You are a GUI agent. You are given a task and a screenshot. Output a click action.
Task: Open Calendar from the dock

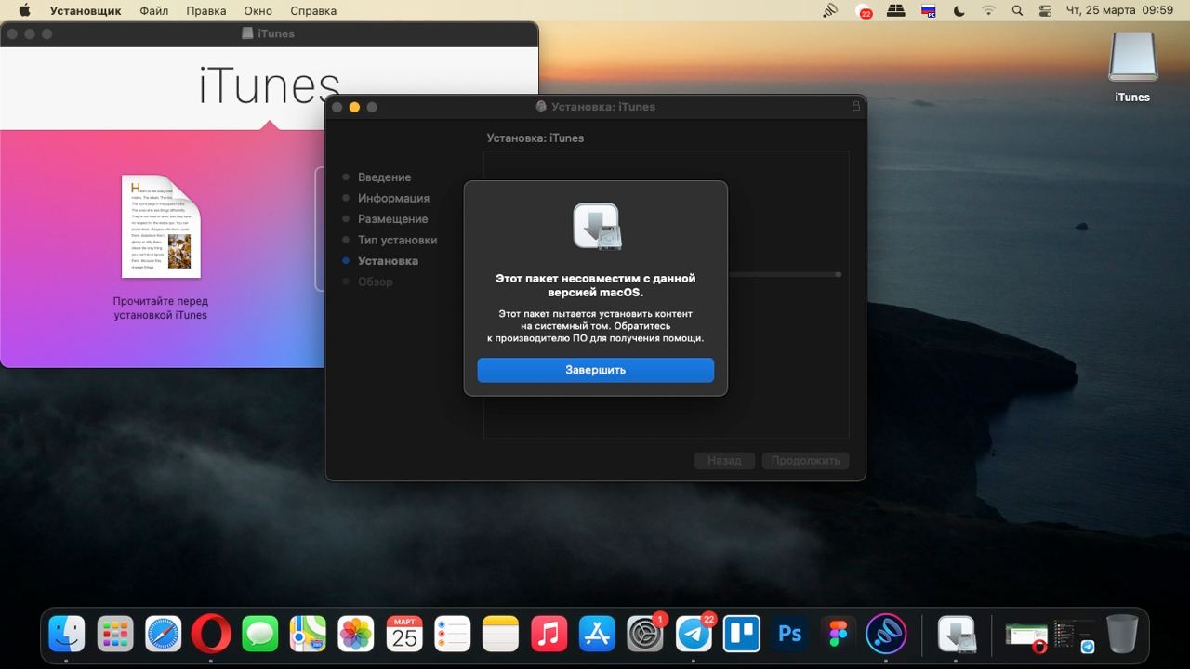click(404, 635)
